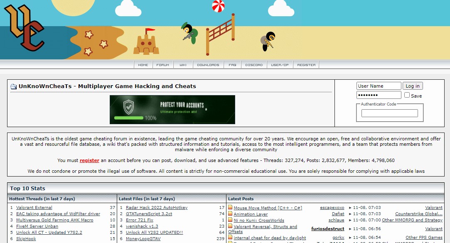This screenshot has height=243, width=450.
Task: Open Multiversus Gold Farming AHK Macro thread
Action: (54, 220)
